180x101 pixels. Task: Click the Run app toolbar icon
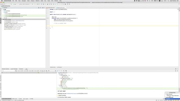tap(32, 4)
